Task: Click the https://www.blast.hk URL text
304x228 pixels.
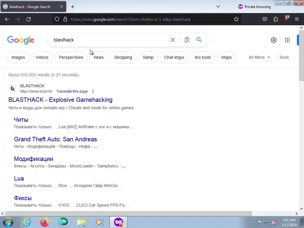Action: pyautogui.click(x=36, y=91)
